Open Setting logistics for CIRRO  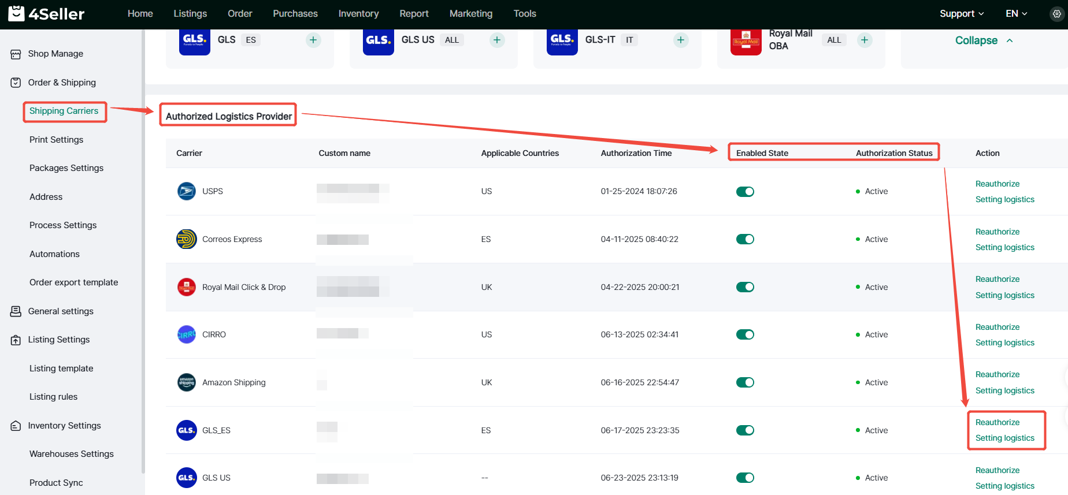click(x=1005, y=343)
